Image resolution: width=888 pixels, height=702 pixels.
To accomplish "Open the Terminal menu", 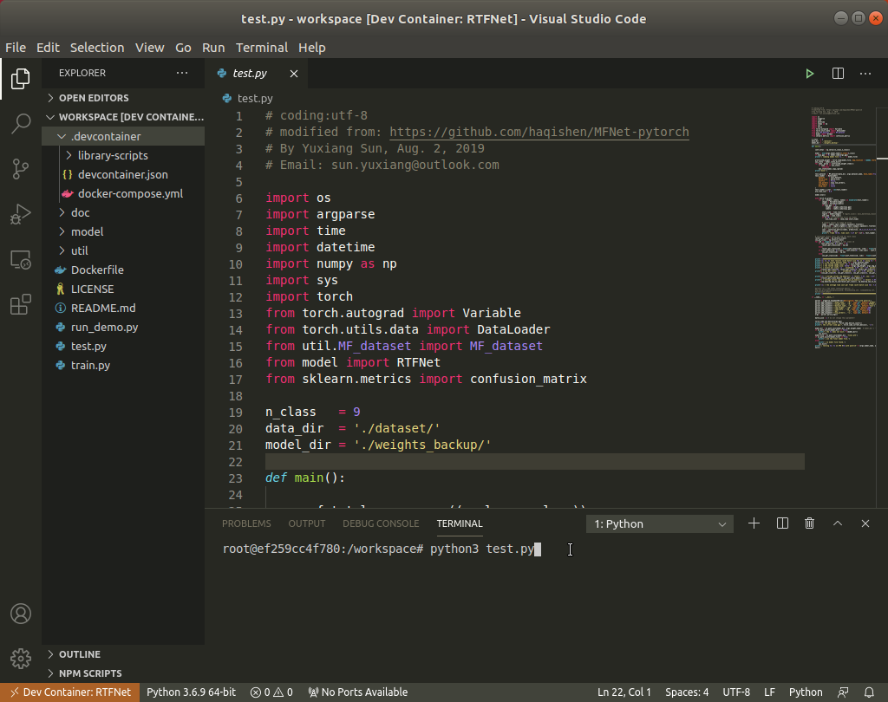I will click(262, 48).
